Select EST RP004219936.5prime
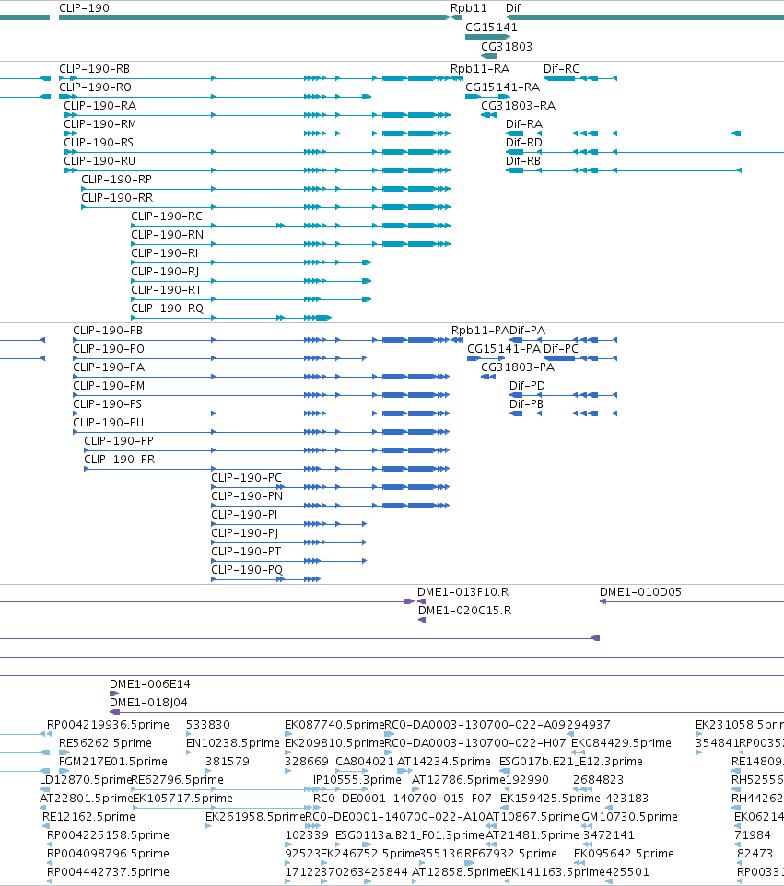The image size is (784, 886). click(x=108, y=725)
